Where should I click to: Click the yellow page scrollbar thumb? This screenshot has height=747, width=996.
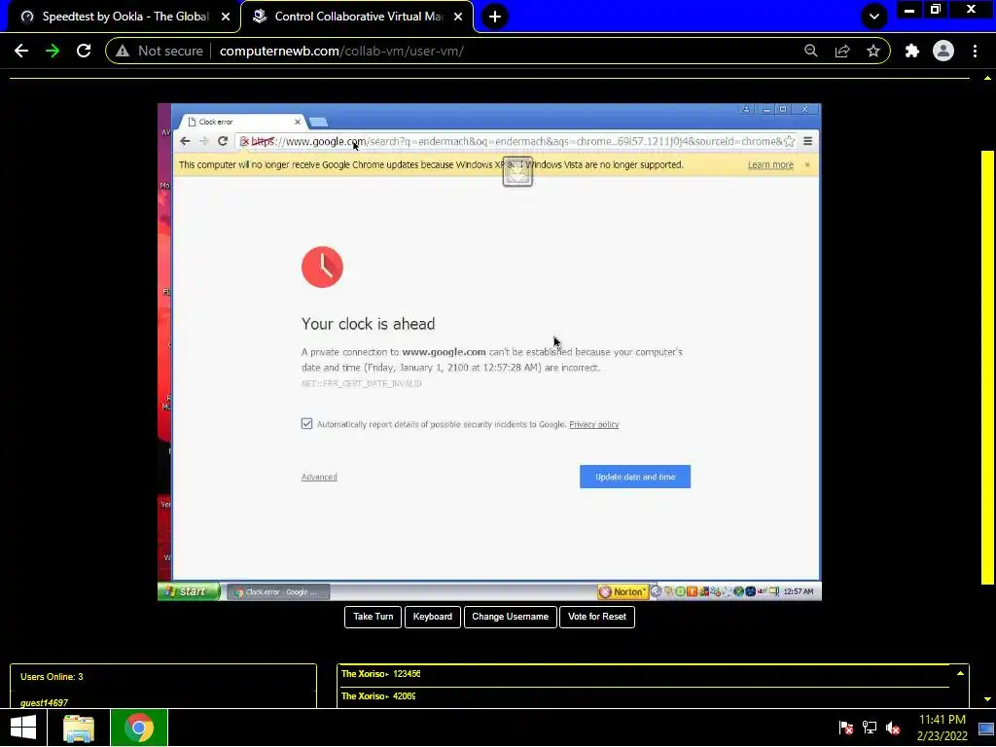(x=988, y=367)
